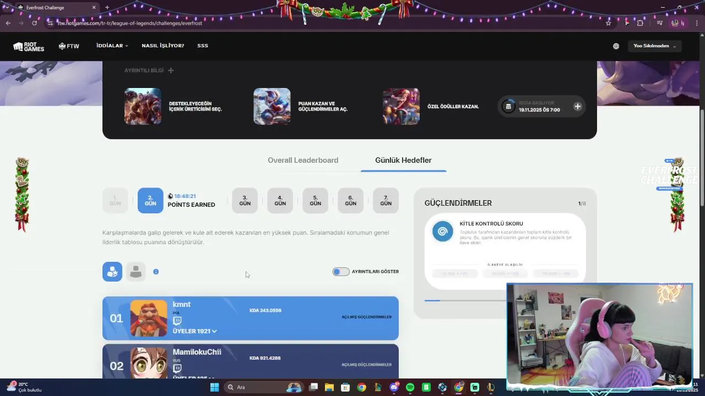Click the Destekleyeceğin İçerik Üreticisini Seç thumbnail

[x=143, y=107]
